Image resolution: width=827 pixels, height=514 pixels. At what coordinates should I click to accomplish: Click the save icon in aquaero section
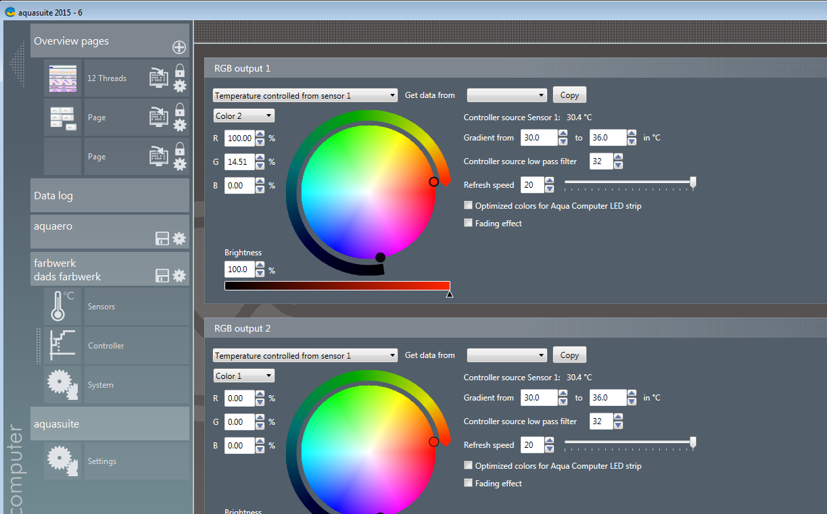162,238
